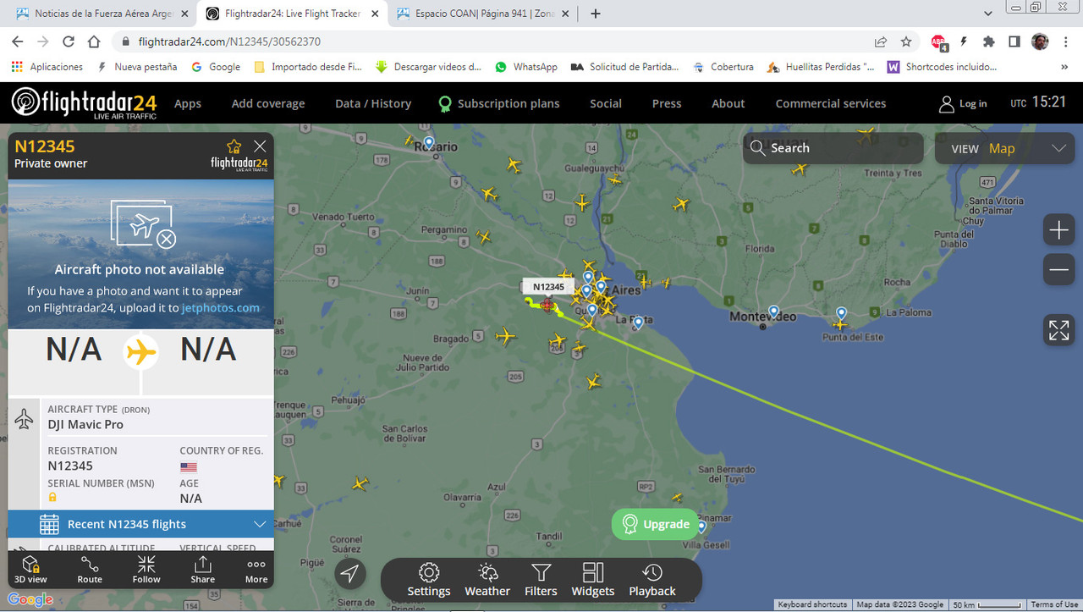The image size is (1083, 612).
Task: Zoom out on the map
Action: tap(1058, 270)
